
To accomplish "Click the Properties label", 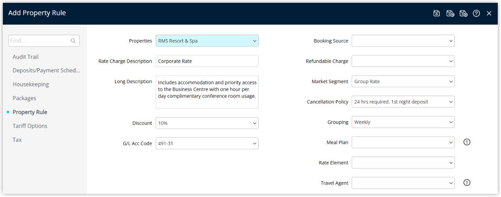I will [141, 41].
